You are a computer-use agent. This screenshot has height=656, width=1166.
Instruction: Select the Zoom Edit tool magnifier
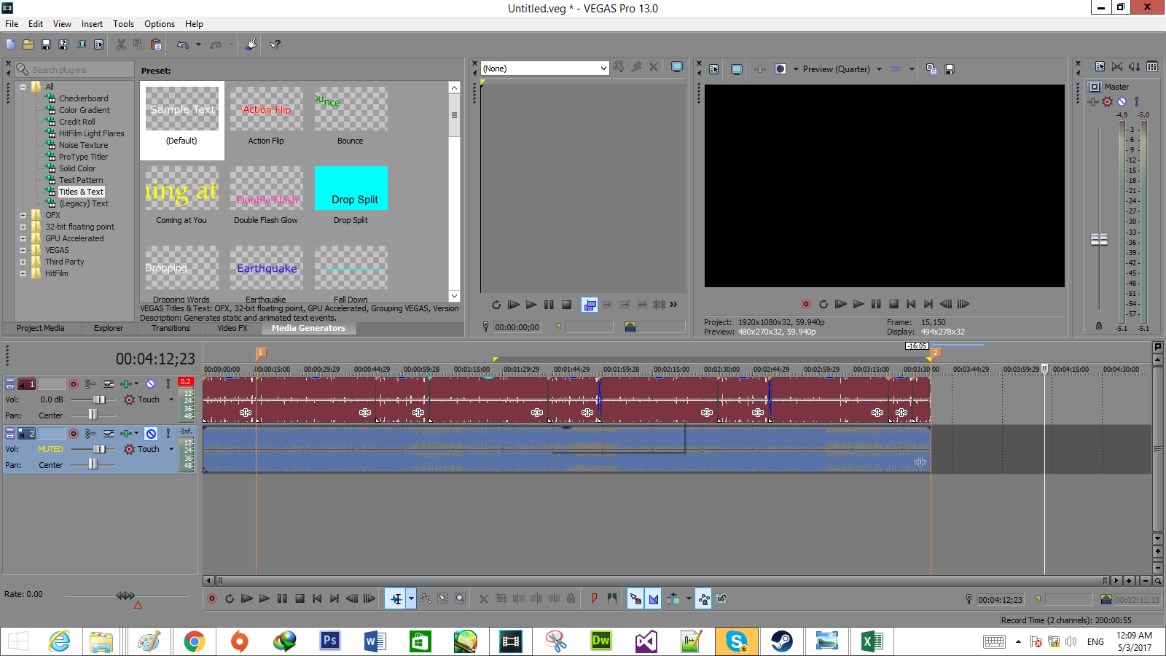[461, 599]
